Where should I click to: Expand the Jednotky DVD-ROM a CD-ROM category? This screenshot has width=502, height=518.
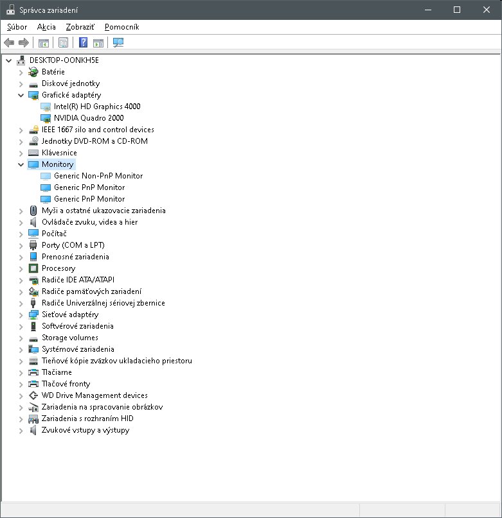point(21,142)
